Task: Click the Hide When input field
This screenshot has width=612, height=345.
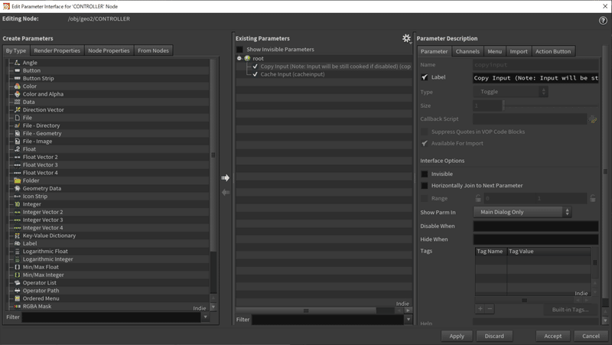Action: (x=535, y=239)
